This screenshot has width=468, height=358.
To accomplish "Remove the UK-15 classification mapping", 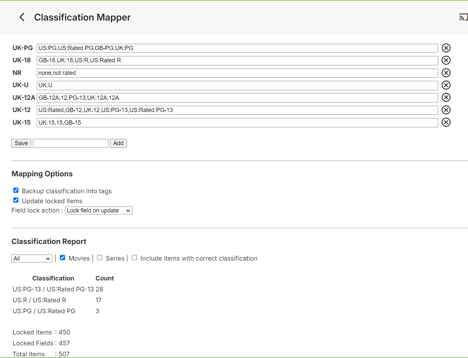I will pyautogui.click(x=446, y=122).
